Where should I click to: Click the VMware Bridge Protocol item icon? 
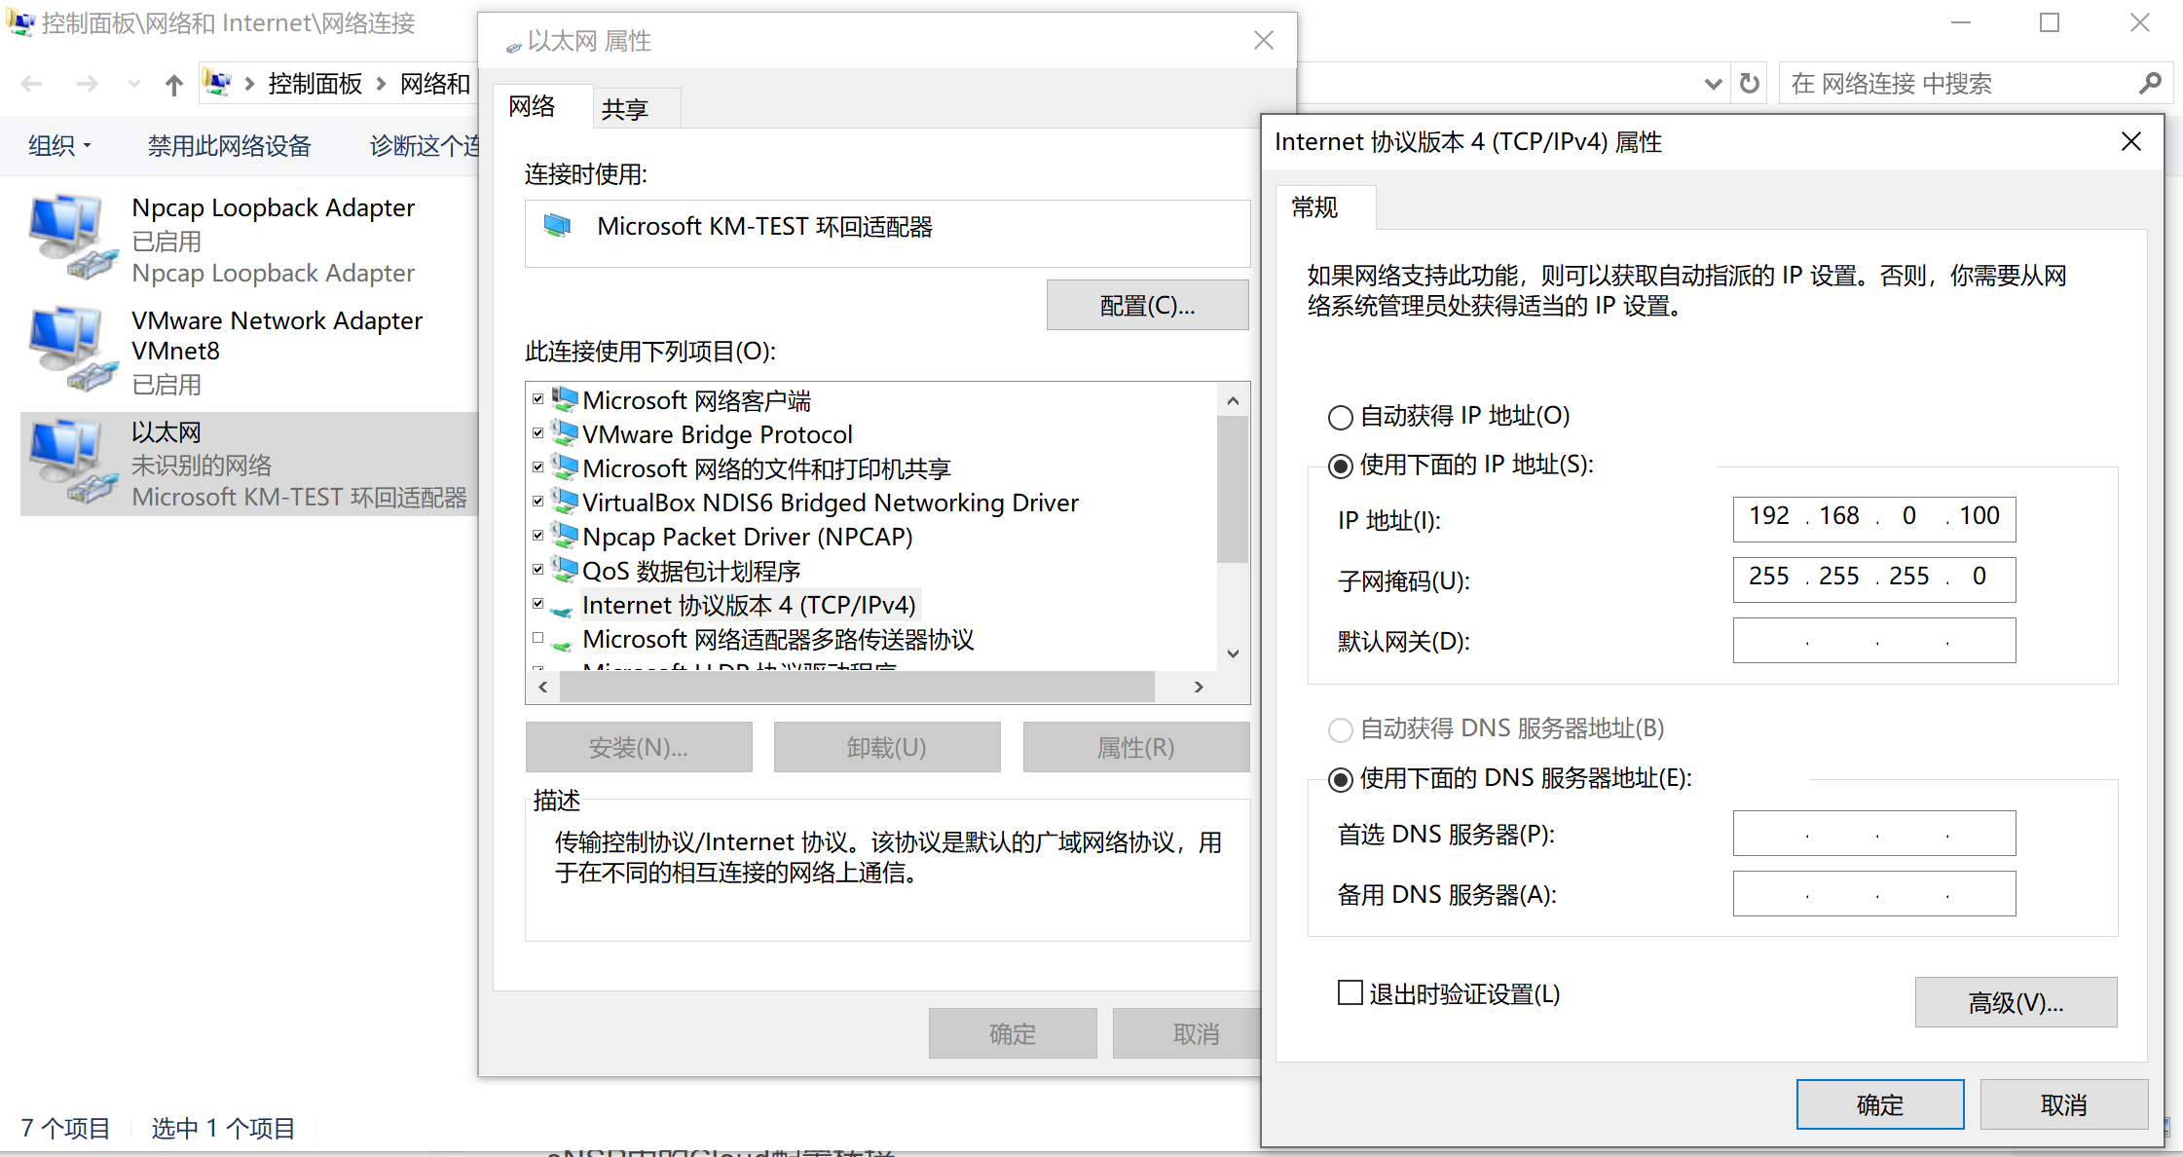point(564,433)
